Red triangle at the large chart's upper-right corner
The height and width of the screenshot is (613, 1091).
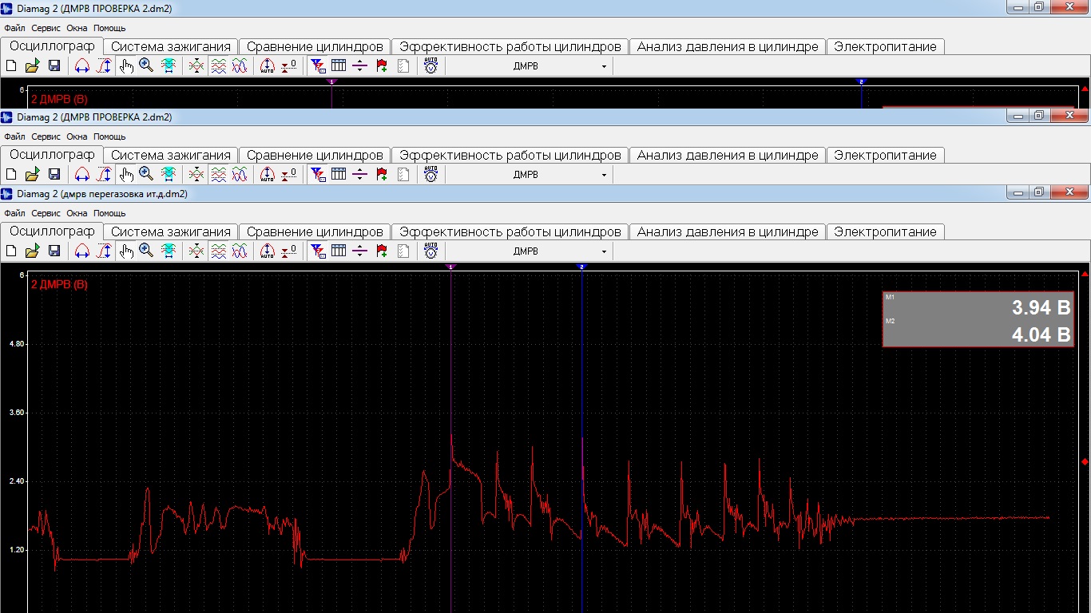coord(1085,275)
